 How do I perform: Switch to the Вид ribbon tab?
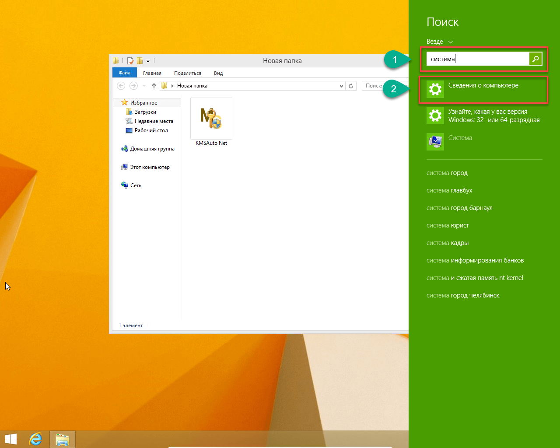coord(218,73)
